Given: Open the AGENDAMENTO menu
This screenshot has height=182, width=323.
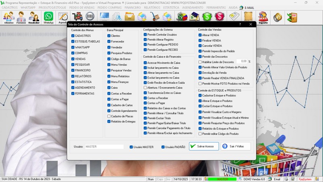Looking at the screenshot, I should pos(193,8).
